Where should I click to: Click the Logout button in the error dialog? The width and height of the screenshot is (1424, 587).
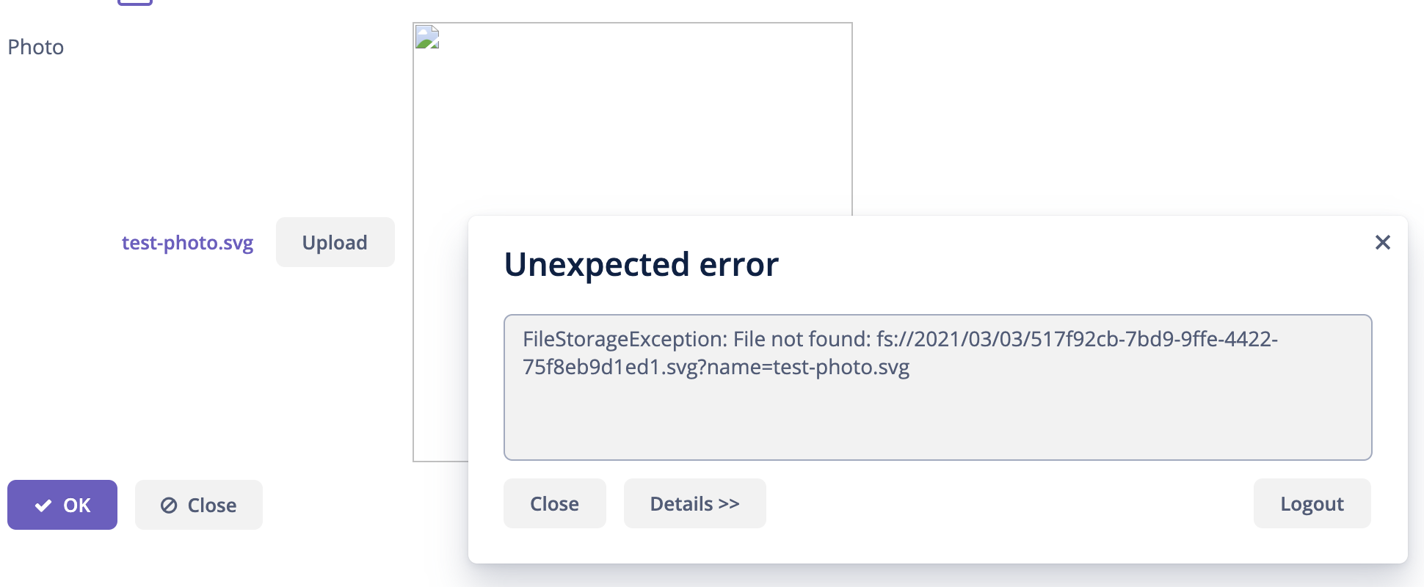coord(1311,503)
